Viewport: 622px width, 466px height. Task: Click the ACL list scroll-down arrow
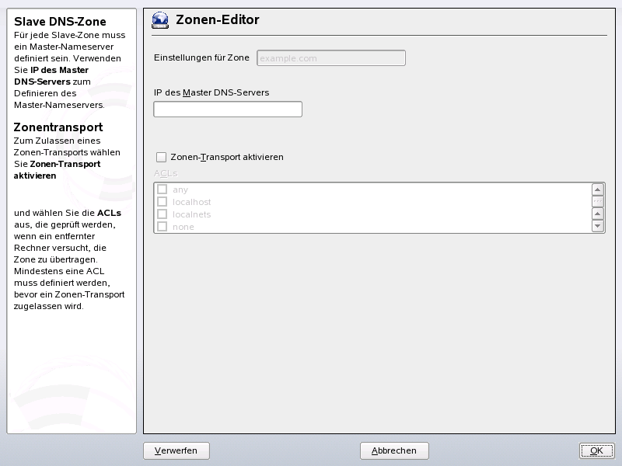598,227
